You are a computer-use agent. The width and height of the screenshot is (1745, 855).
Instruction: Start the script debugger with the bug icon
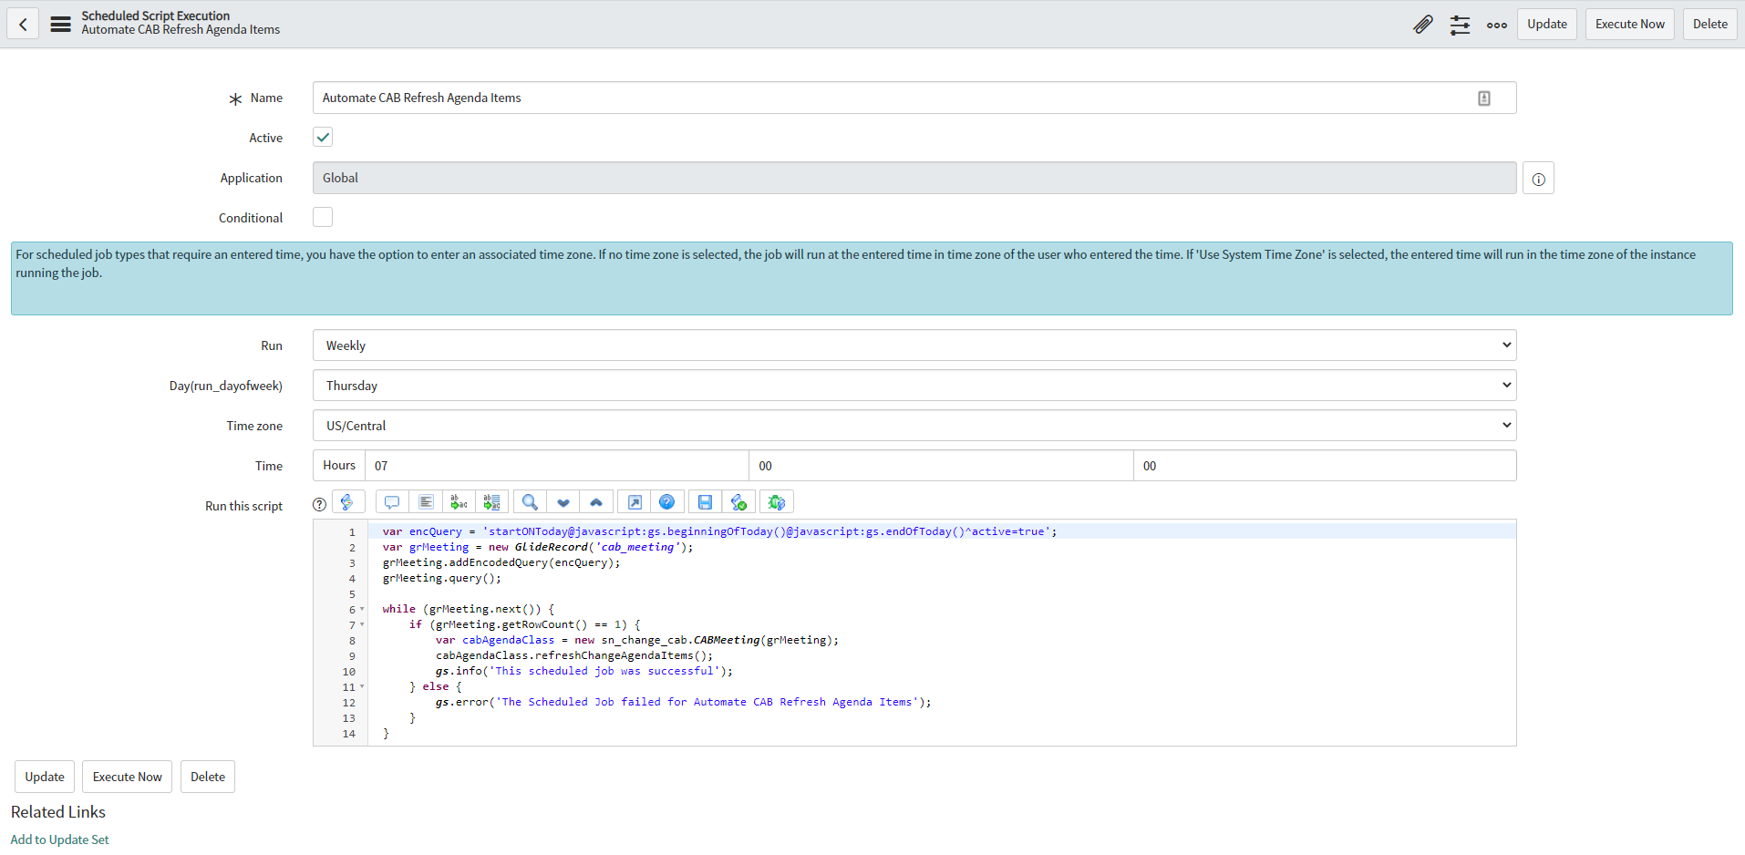(777, 501)
